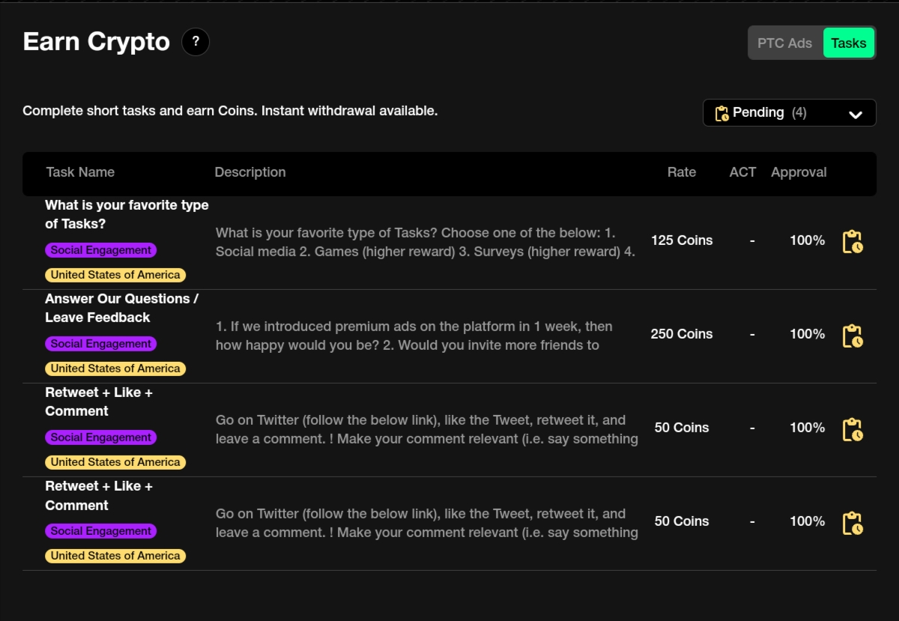Select the Tasks tab
Image resolution: width=899 pixels, height=621 pixels.
(849, 43)
